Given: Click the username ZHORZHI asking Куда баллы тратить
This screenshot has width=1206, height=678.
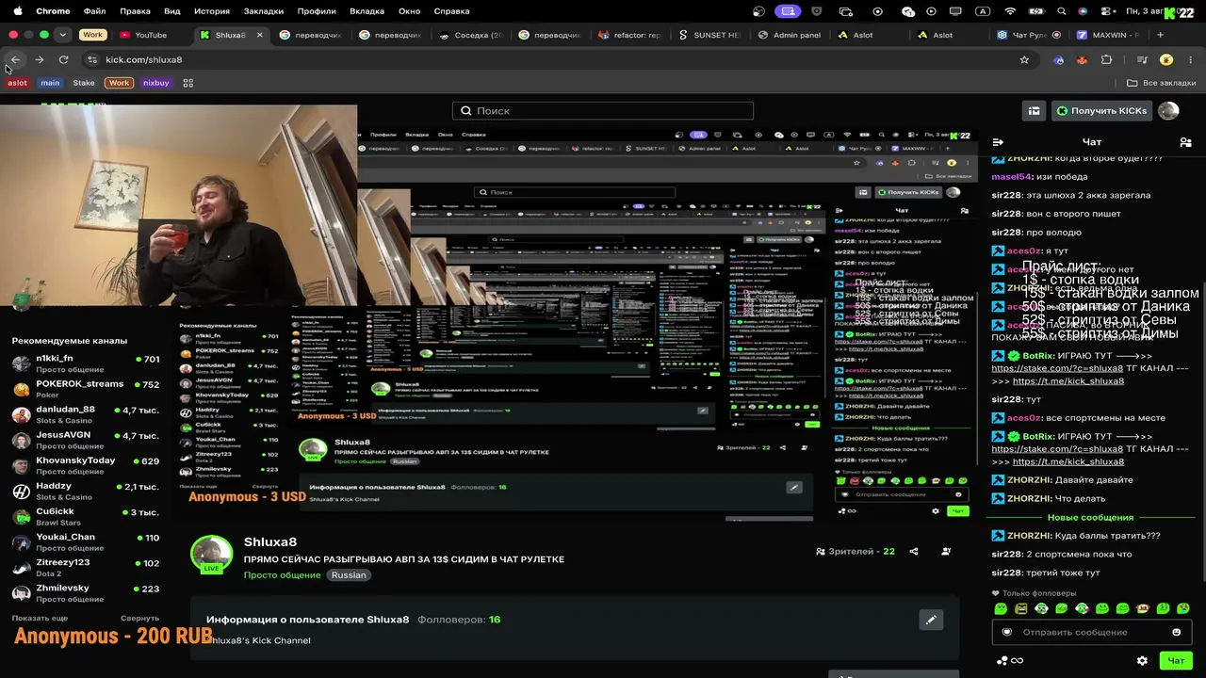Looking at the screenshot, I should point(1029,536).
